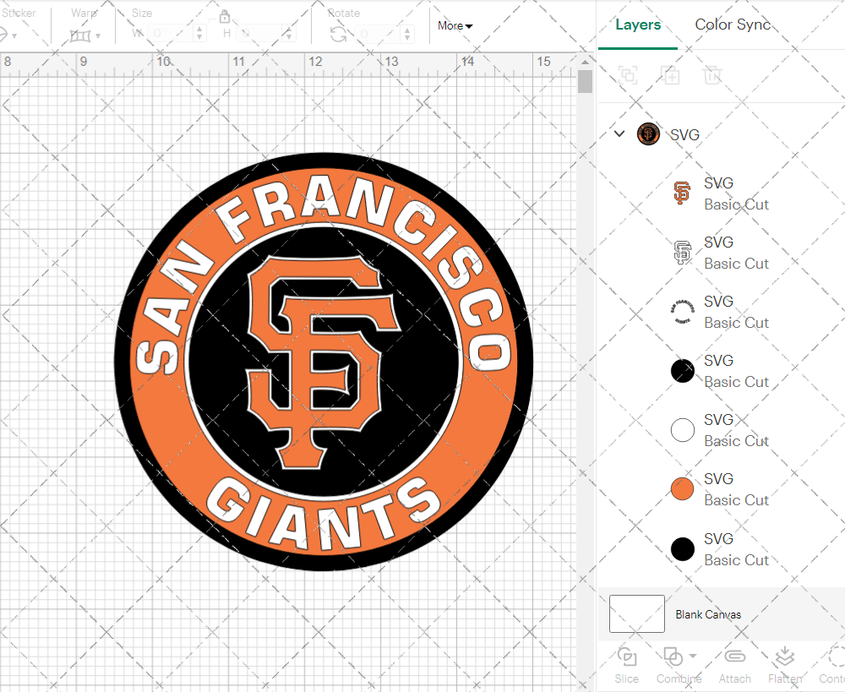Screen dimensions: 845x692
Task: Select the orange SF monogram layer
Action: (x=682, y=193)
